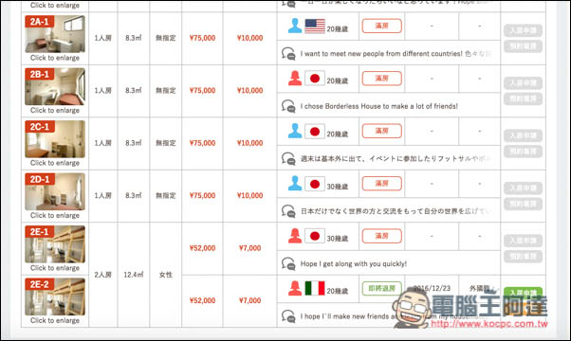Click the US flag icon in row 2A-1
The height and width of the screenshot is (341, 571).
[315, 27]
